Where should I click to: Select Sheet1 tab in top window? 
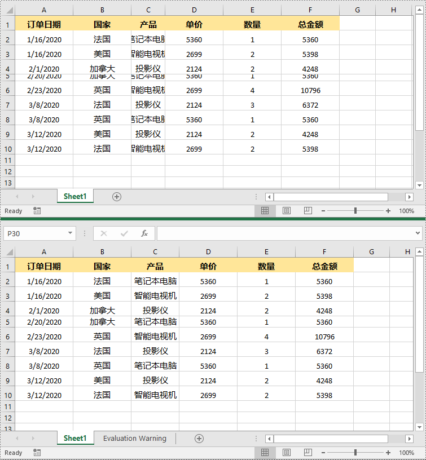(75, 196)
